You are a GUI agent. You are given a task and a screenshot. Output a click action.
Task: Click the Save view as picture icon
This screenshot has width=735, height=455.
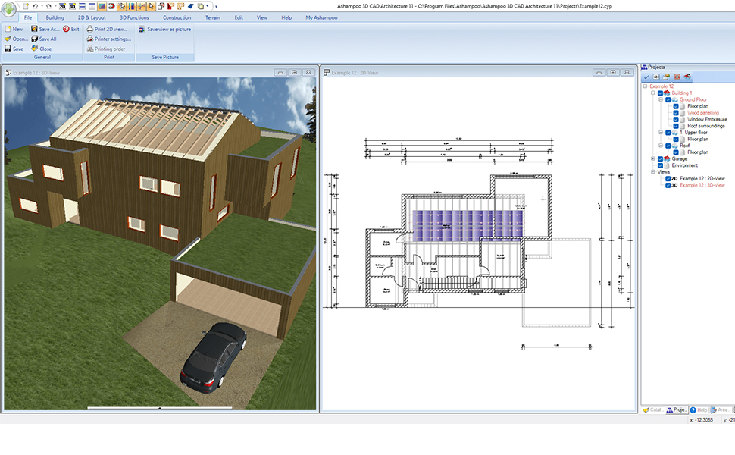142,29
